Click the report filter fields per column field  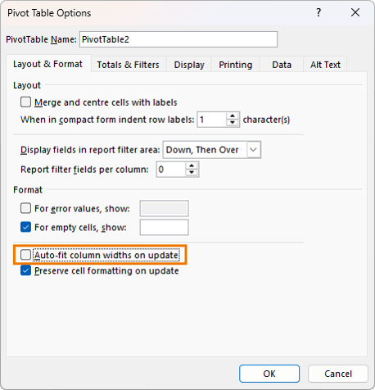tap(171, 170)
